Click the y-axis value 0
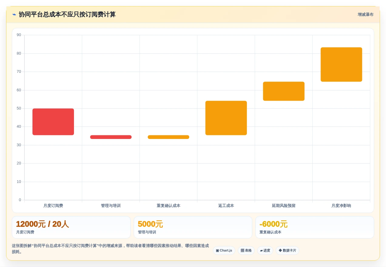The width and height of the screenshot is (386, 267). pyautogui.click(x=20, y=200)
